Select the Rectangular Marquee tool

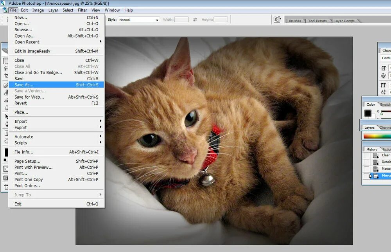[5, 61]
